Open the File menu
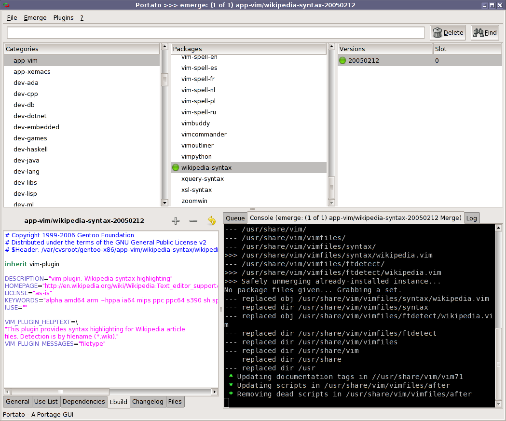Screen dimensions: 506x421 coord(12,18)
